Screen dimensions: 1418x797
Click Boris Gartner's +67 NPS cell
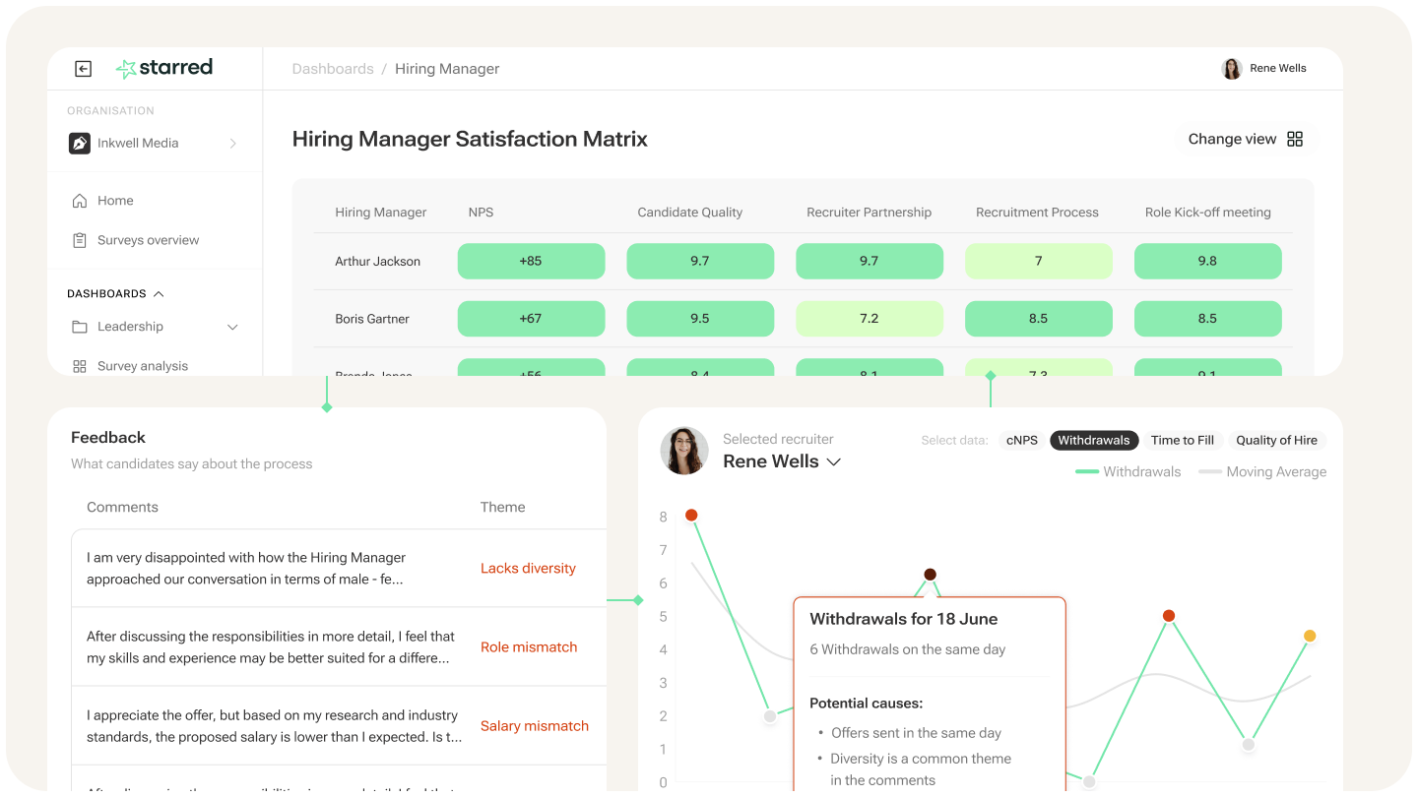531,319
